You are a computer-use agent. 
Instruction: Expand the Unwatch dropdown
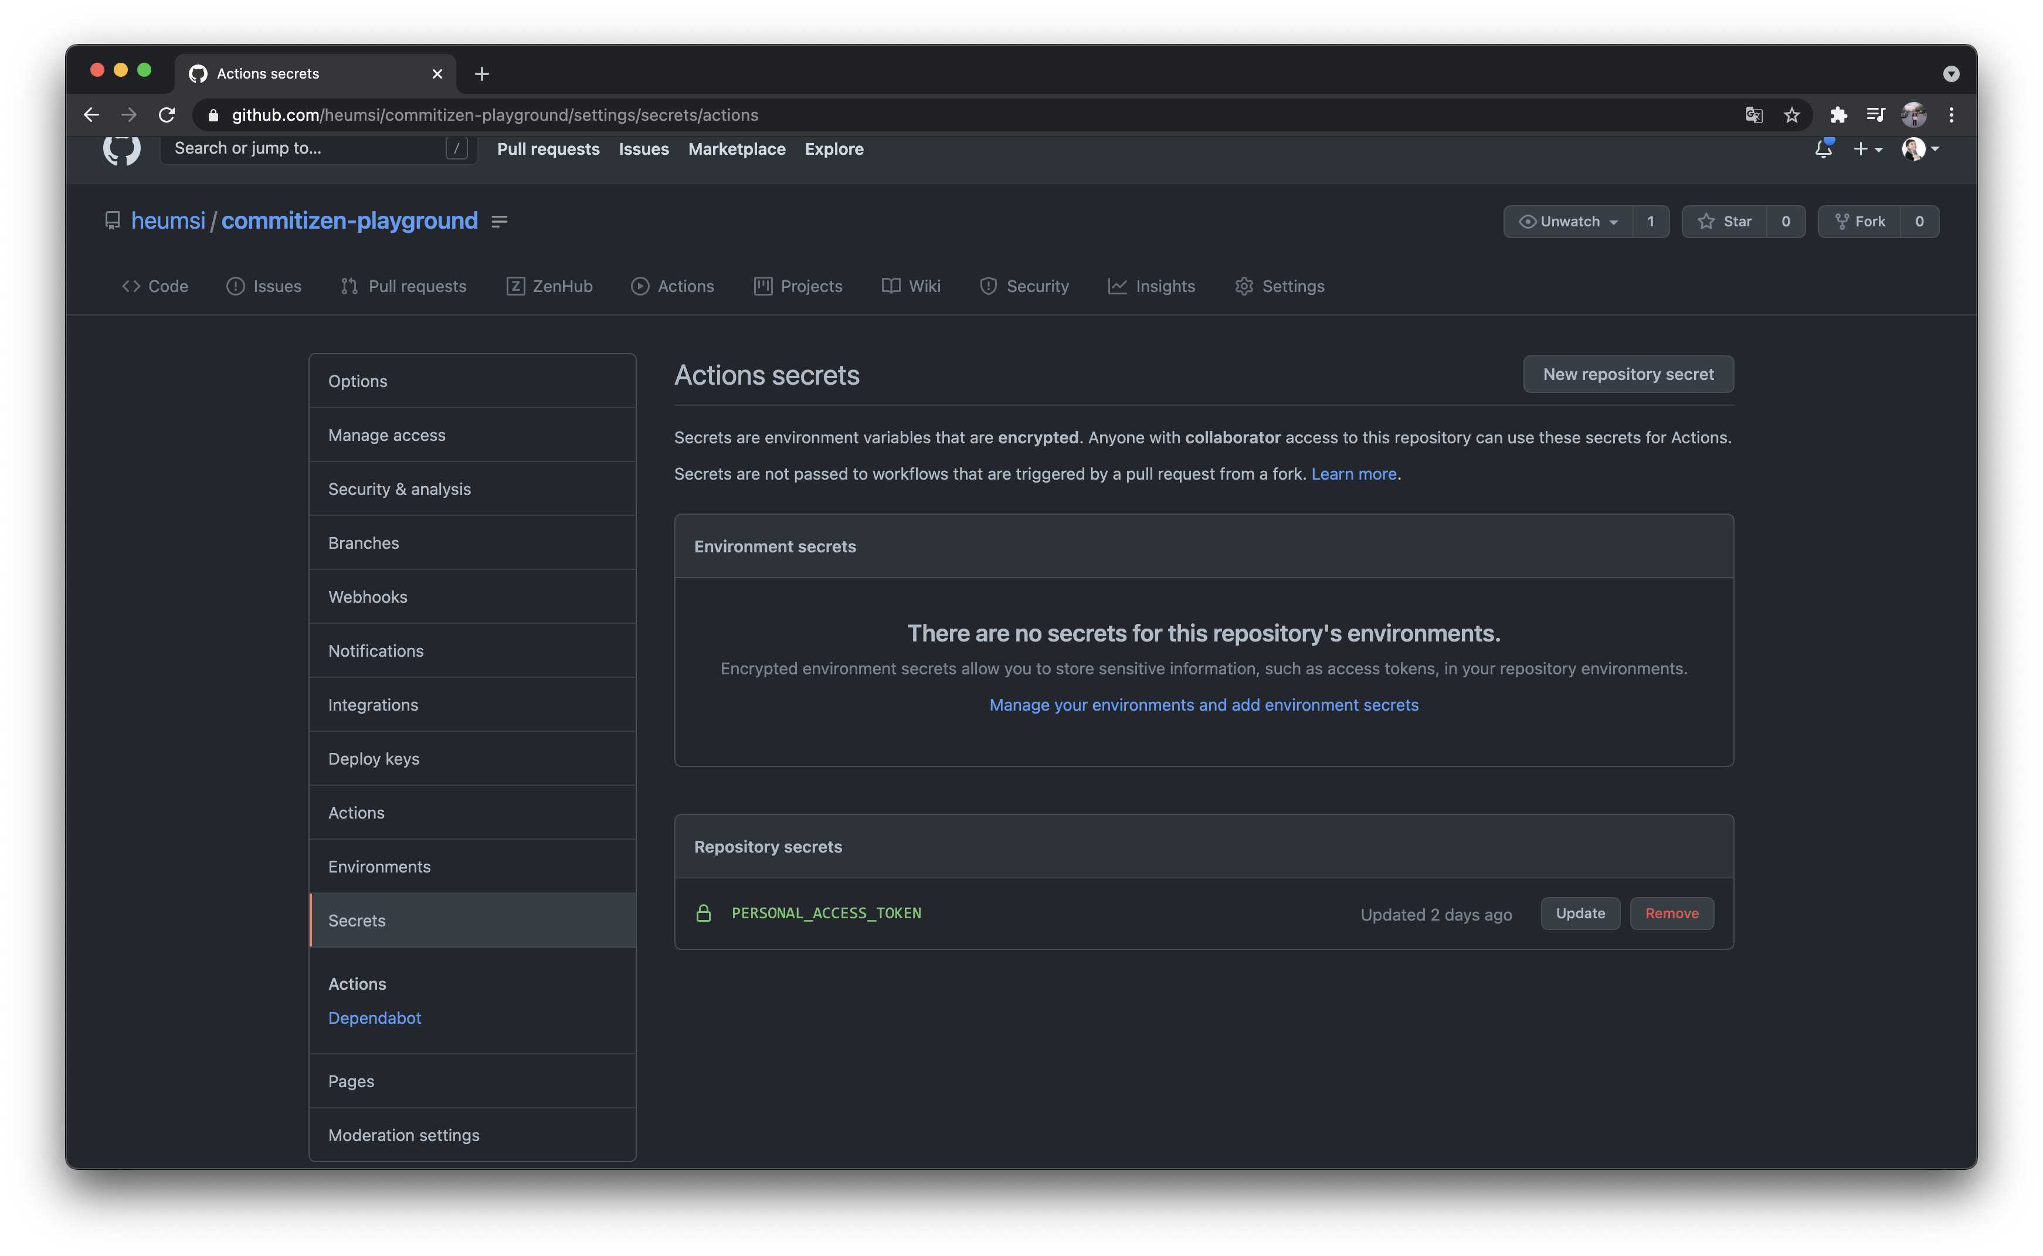pyautogui.click(x=1568, y=221)
